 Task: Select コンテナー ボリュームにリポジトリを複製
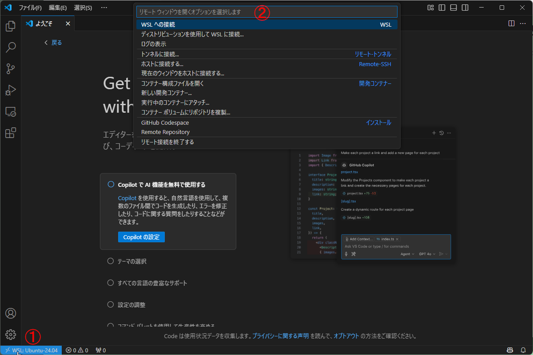[267, 112]
